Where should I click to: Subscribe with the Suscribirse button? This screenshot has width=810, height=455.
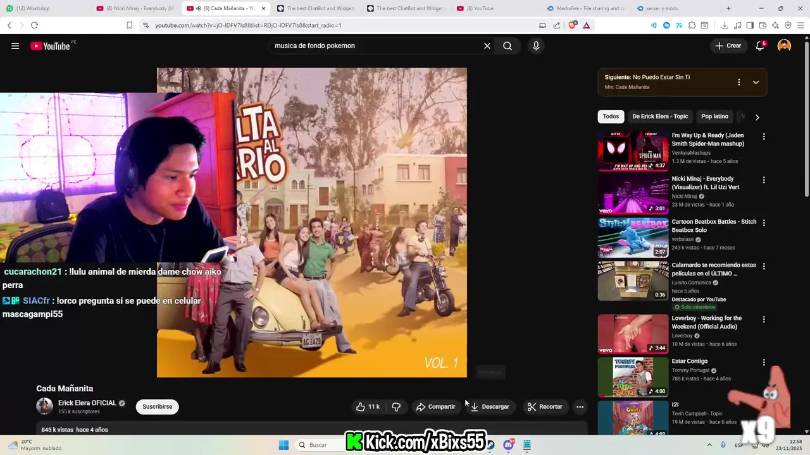[x=158, y=406]
